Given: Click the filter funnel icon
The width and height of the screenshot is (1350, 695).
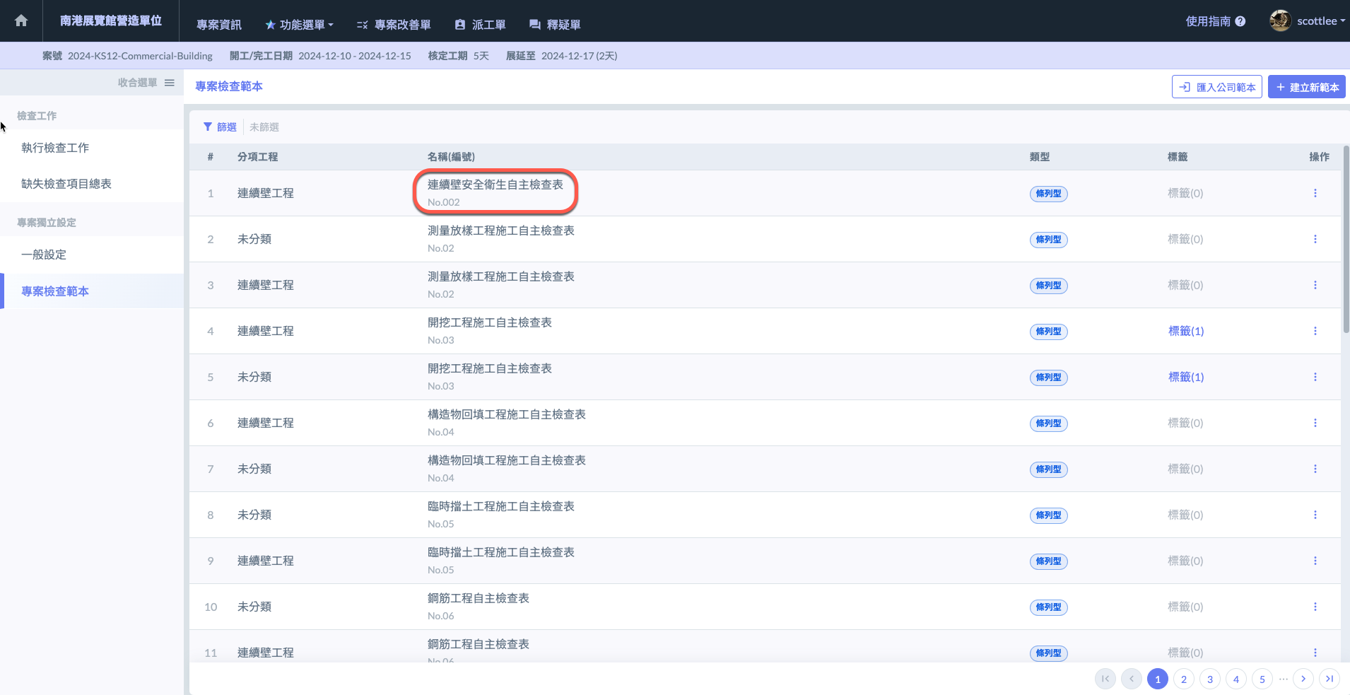Looking at the screenshot, I should click(x=207, y=127).
